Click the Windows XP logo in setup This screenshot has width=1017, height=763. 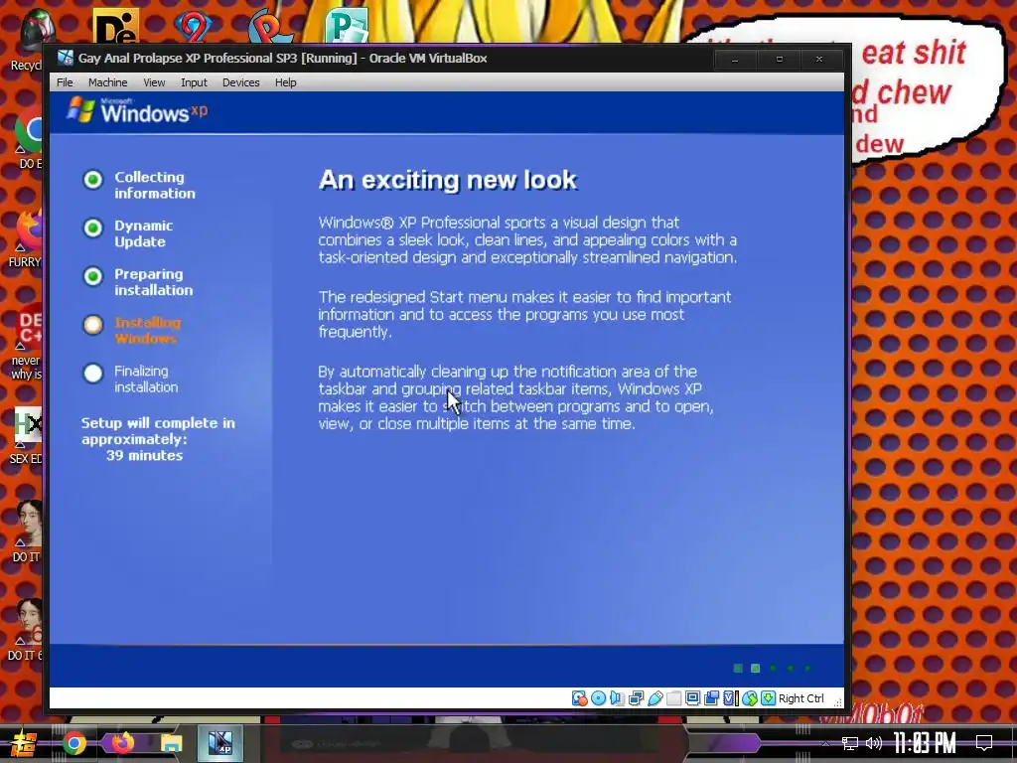click(137, 110)
